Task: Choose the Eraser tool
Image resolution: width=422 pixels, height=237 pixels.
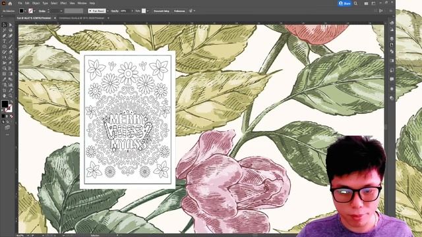Action: 11,52
